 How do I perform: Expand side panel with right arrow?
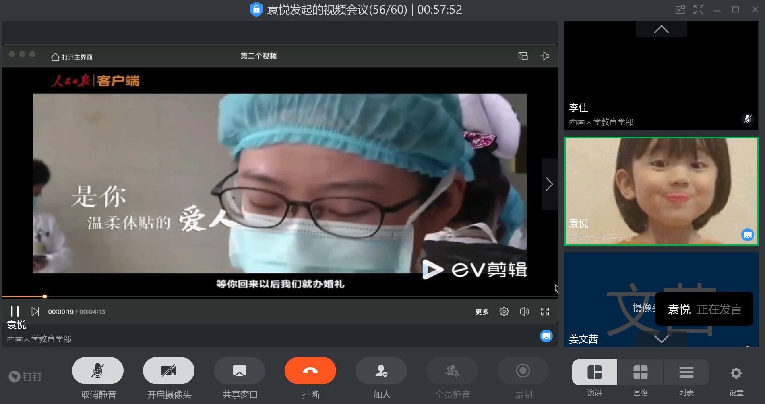click(x=549, y=184)
